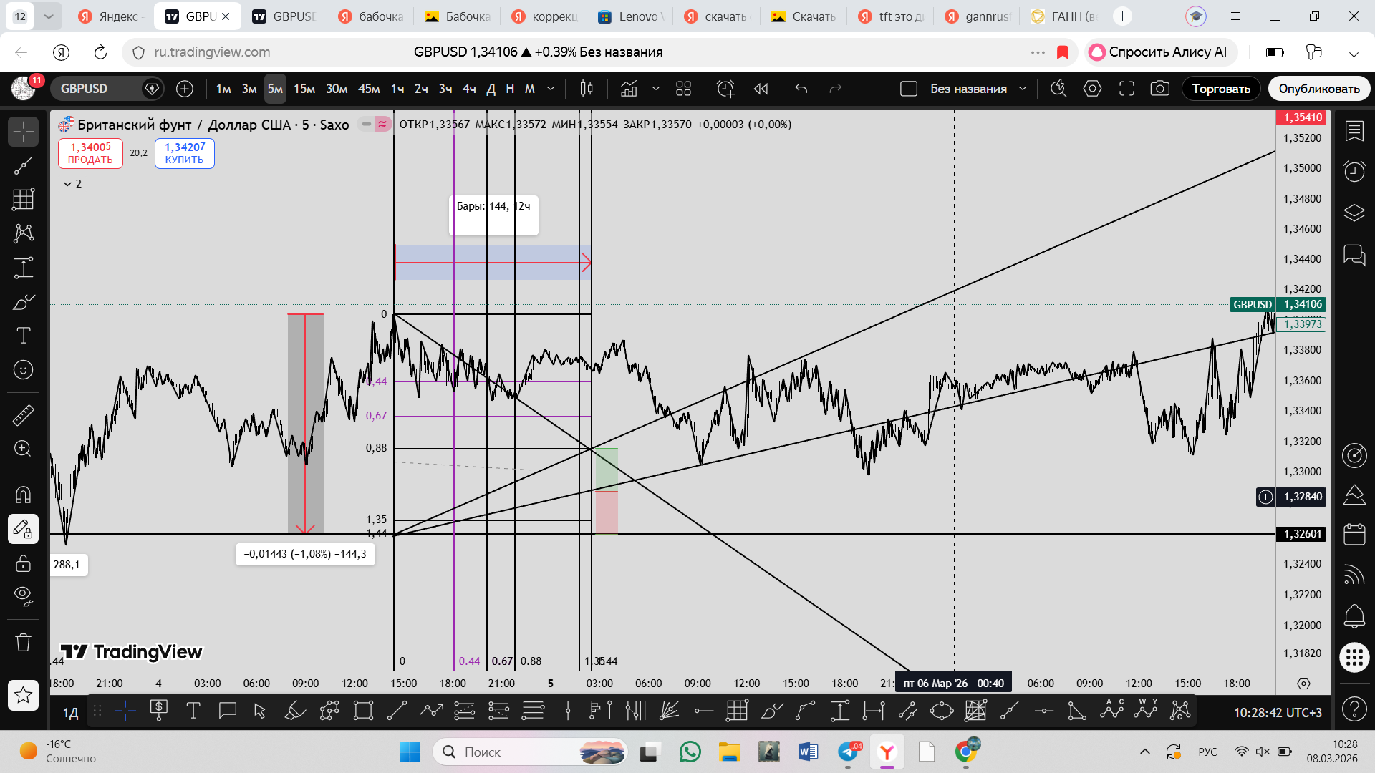Switch to the 15м timeframe
Viewport: 1375px width, 773px height.
(304, 89)
